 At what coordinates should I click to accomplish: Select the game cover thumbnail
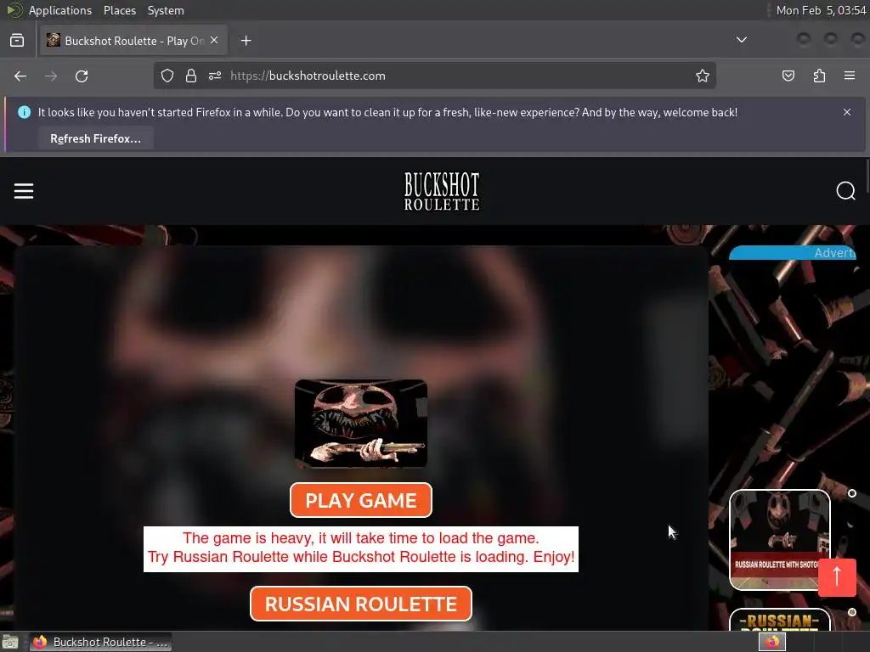[x=360, y=423]
